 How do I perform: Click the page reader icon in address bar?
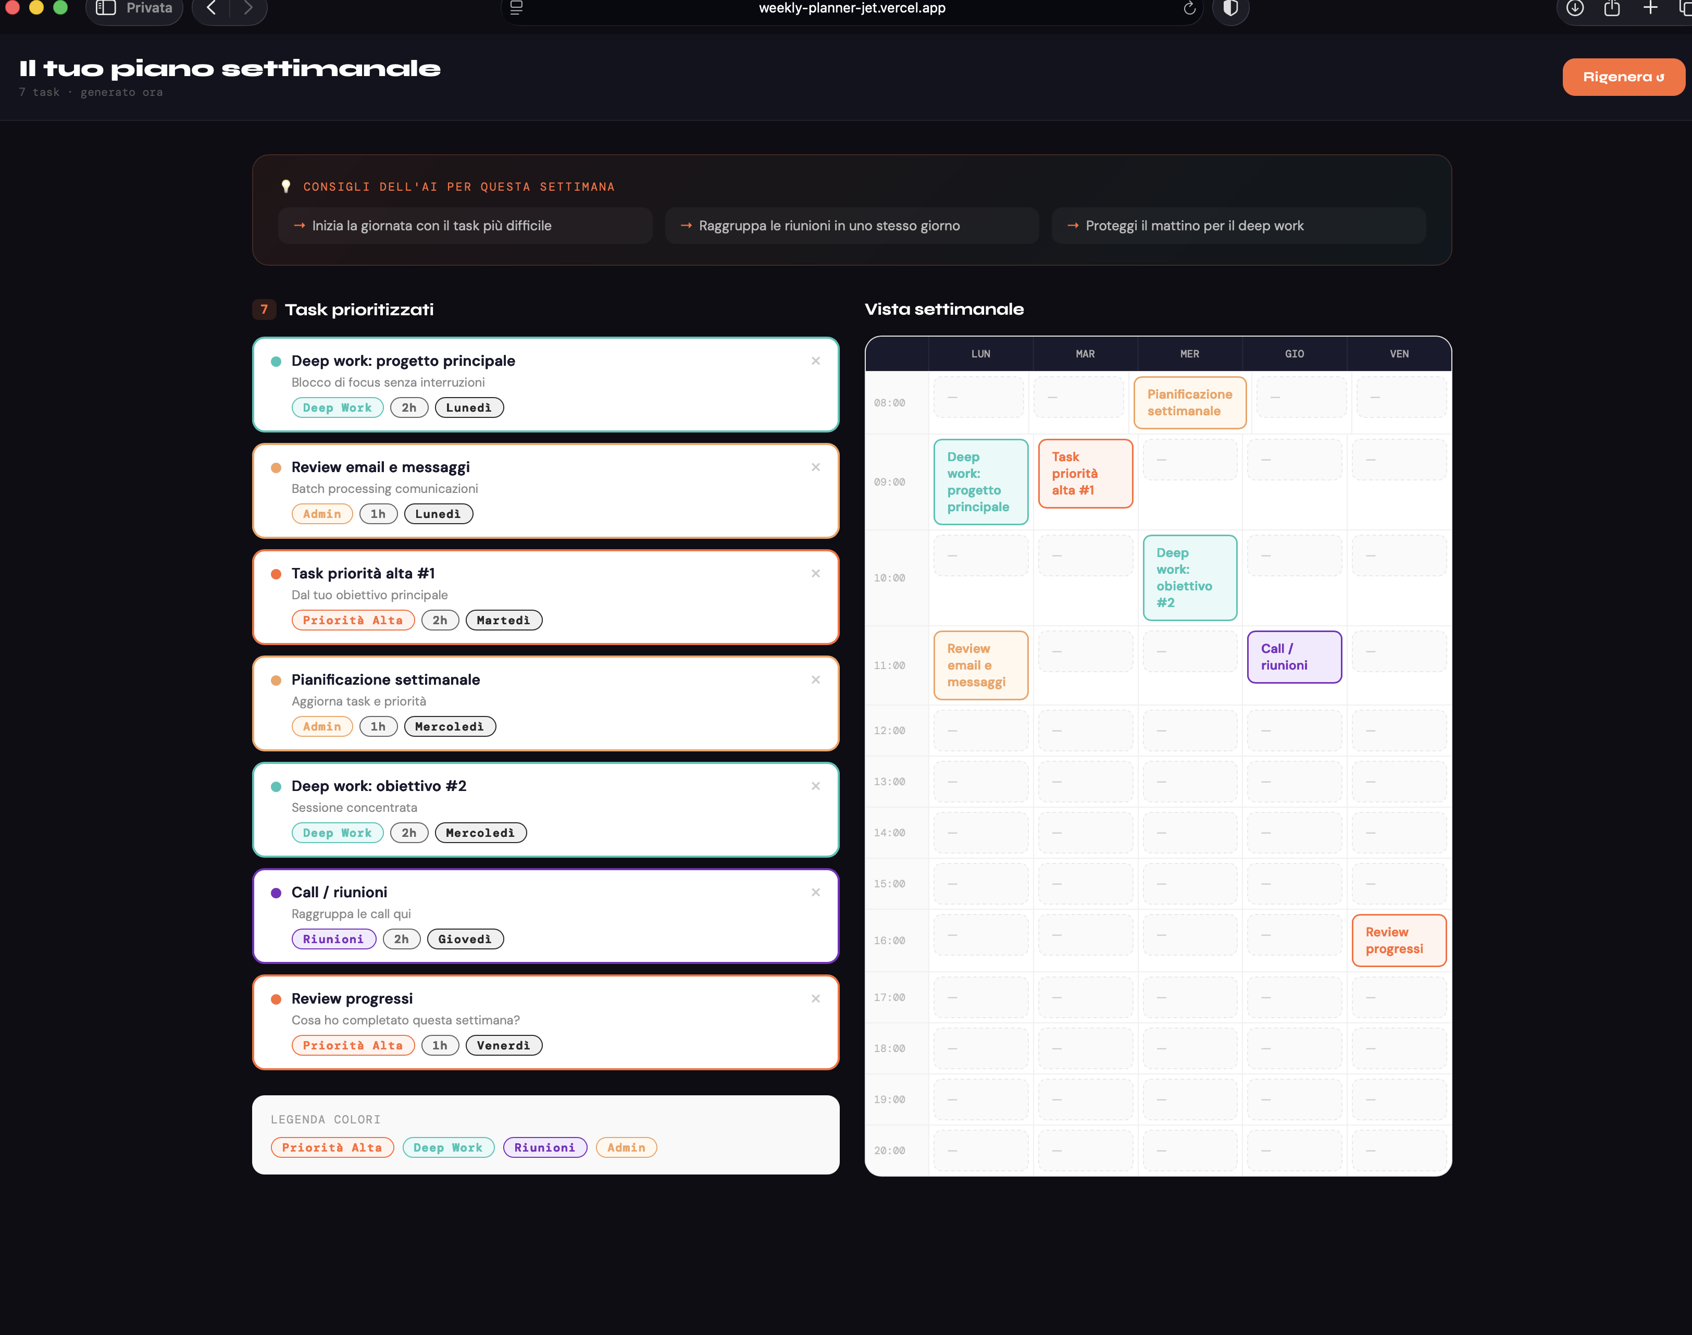tap(516, 8)
